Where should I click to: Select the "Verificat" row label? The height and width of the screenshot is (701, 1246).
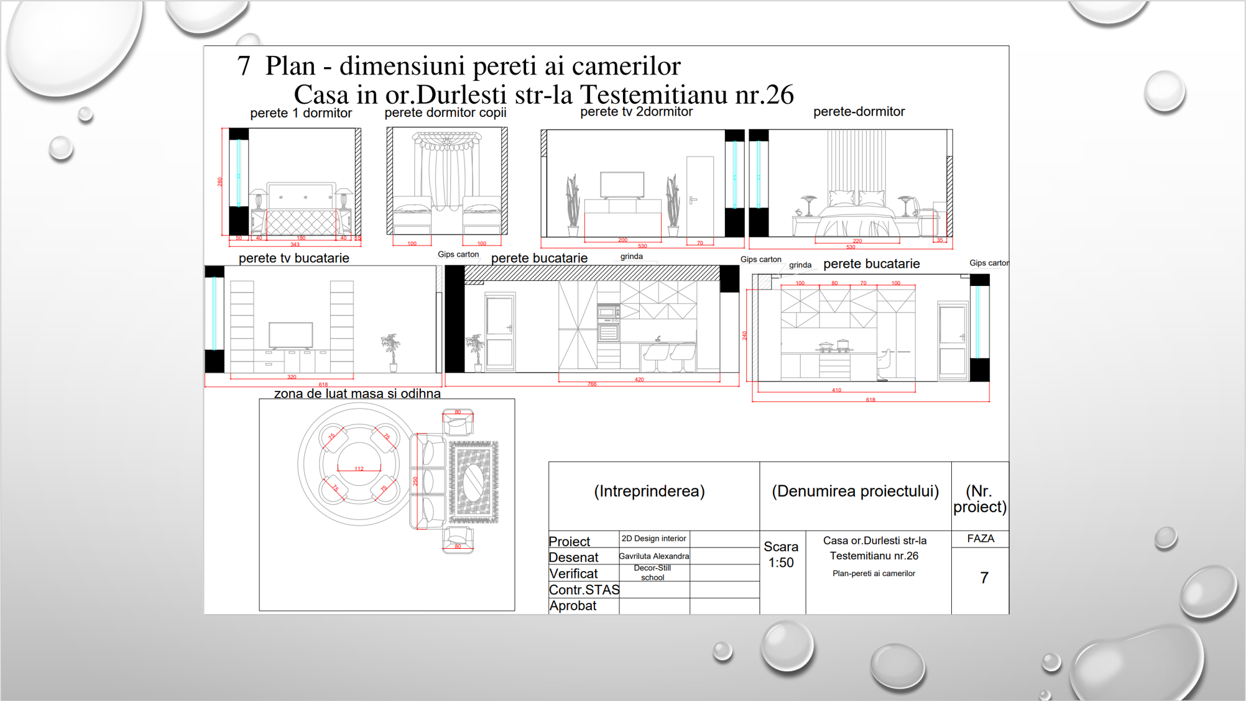click(573, 574)
